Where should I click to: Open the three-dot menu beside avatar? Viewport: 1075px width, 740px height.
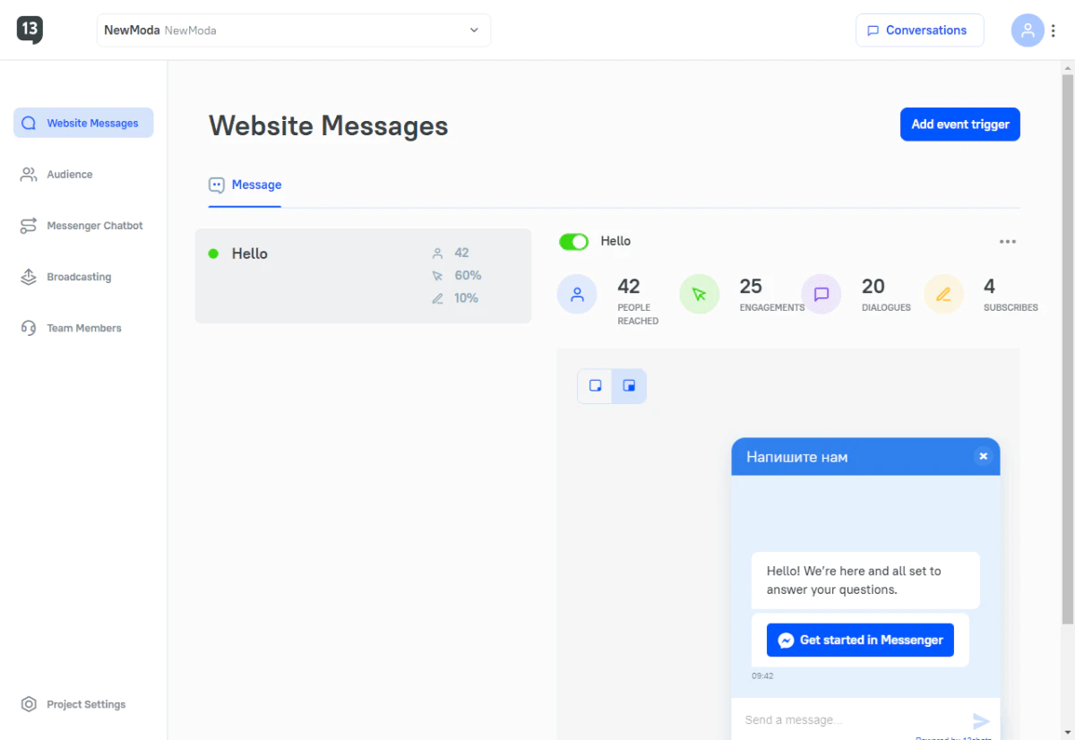click(x=1053, y=30)
